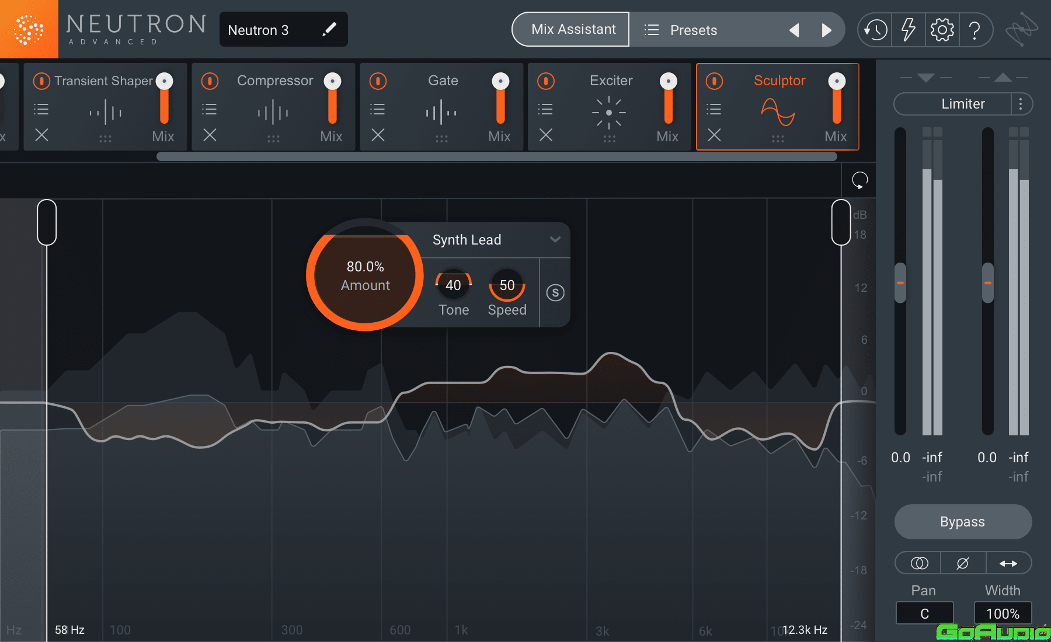Open the help question mark icon

(x=975, y=30)
